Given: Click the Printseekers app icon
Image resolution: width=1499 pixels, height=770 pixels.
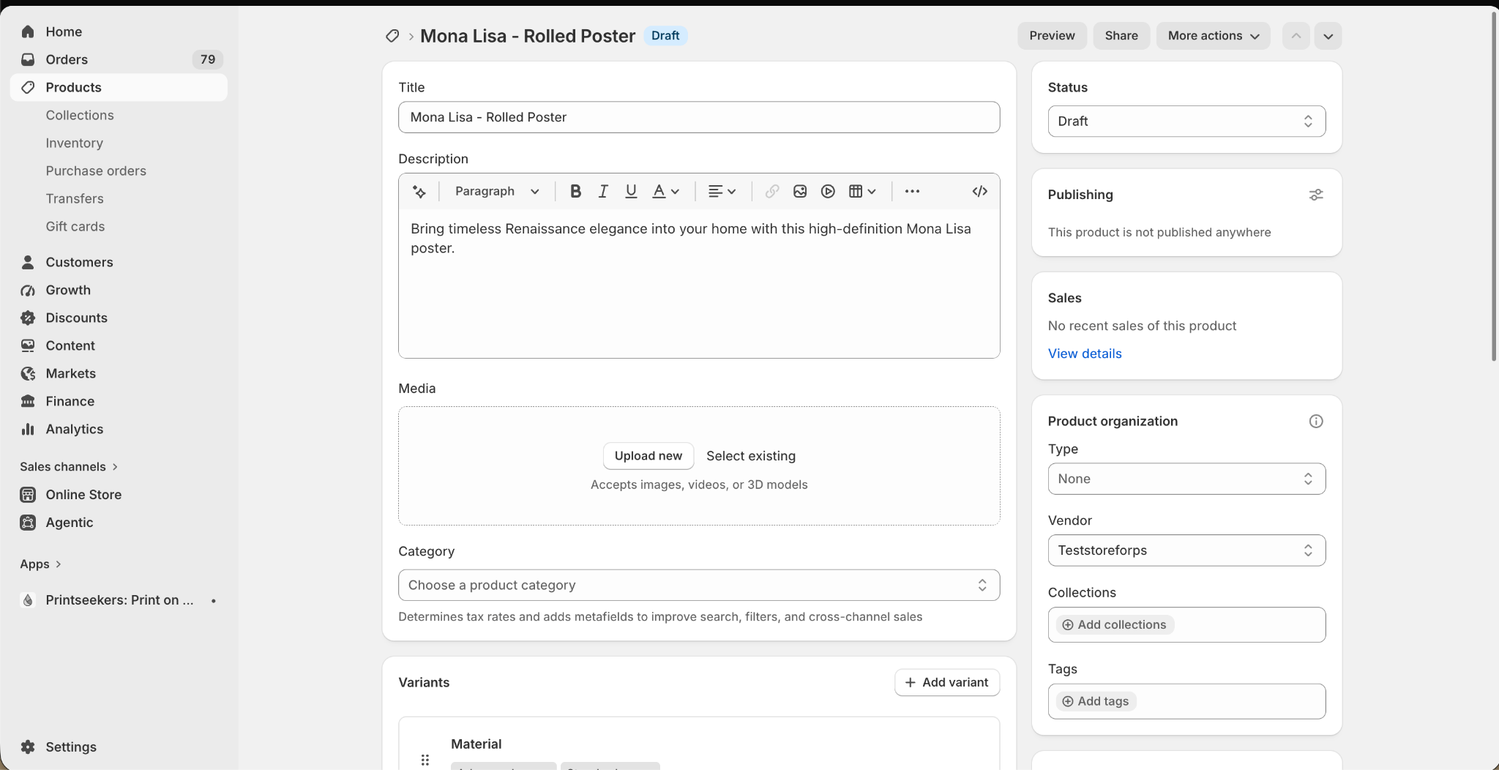Looking at the screenshot, I should click(28, 600).
